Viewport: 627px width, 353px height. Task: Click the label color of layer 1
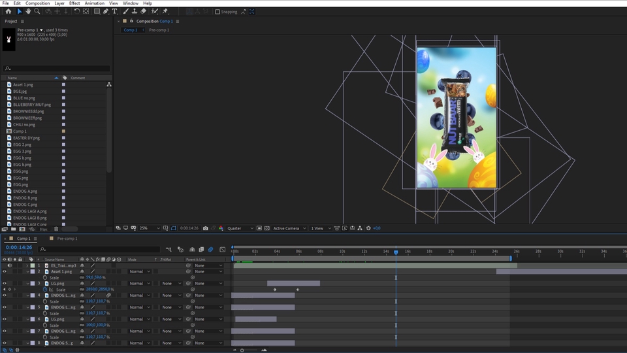(33, 265)
